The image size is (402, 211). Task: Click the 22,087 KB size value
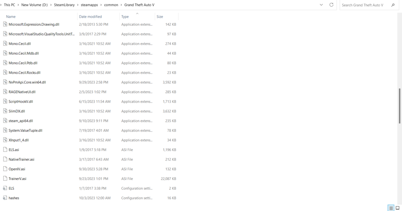tap(168, 178)
